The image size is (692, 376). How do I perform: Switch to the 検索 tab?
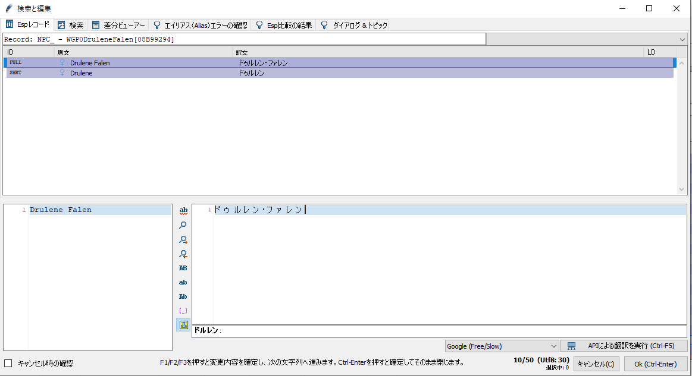[x=71, y=25]
